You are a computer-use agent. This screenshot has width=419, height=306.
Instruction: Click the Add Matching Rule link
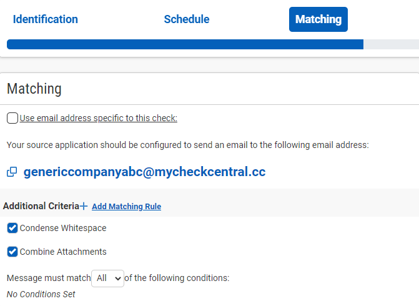pos(126,206)
